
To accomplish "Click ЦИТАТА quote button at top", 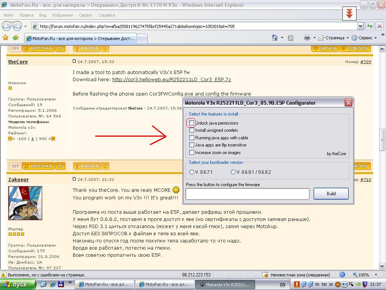I will [325, 48].
